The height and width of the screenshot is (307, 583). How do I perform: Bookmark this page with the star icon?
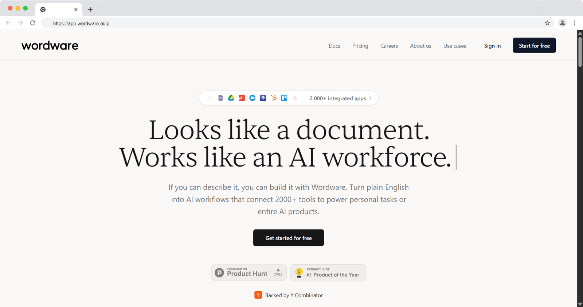coord(547,23)
